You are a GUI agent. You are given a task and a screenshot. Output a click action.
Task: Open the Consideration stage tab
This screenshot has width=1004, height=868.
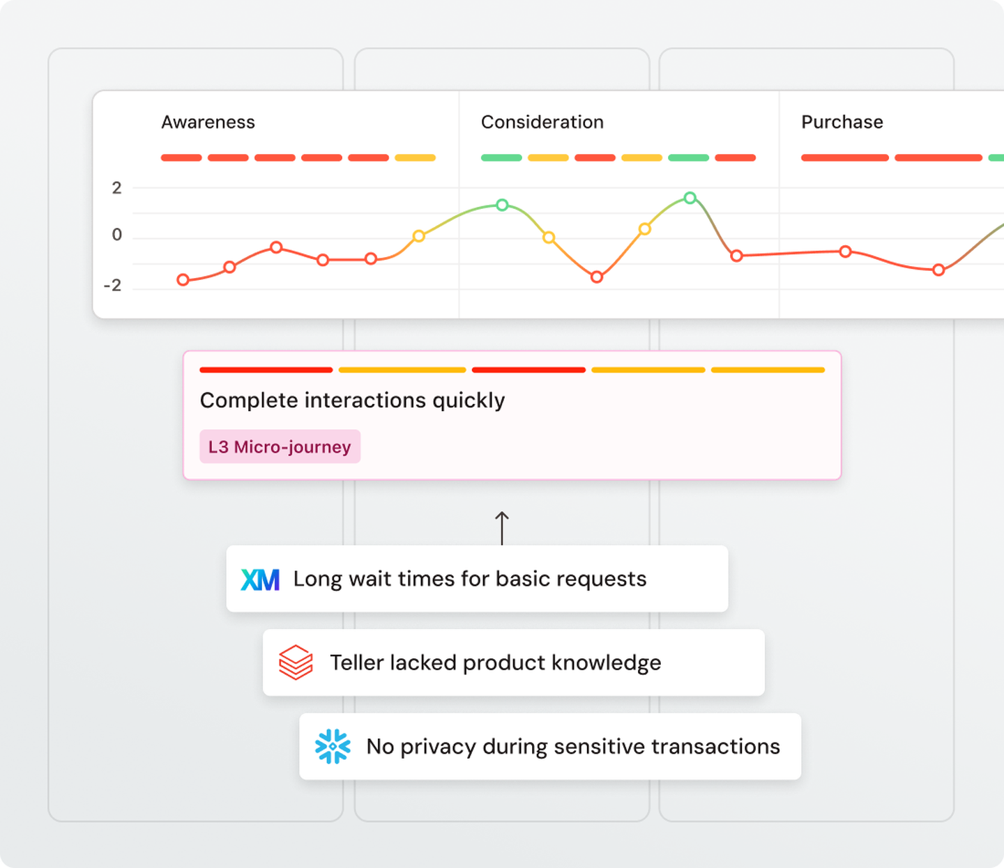pyautogui.click(x=542, y=122)
